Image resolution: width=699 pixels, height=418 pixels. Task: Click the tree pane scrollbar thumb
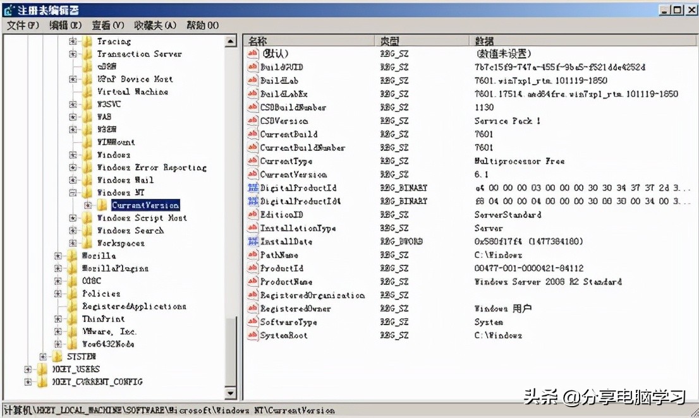pos(231,352)
